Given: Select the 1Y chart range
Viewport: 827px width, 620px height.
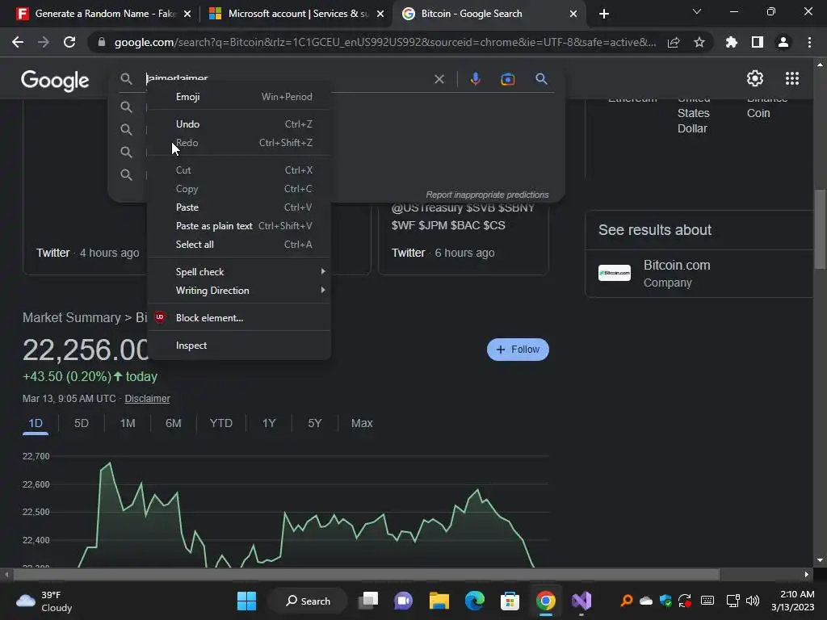Looking at the screenshot, I should tap(269, 423).
